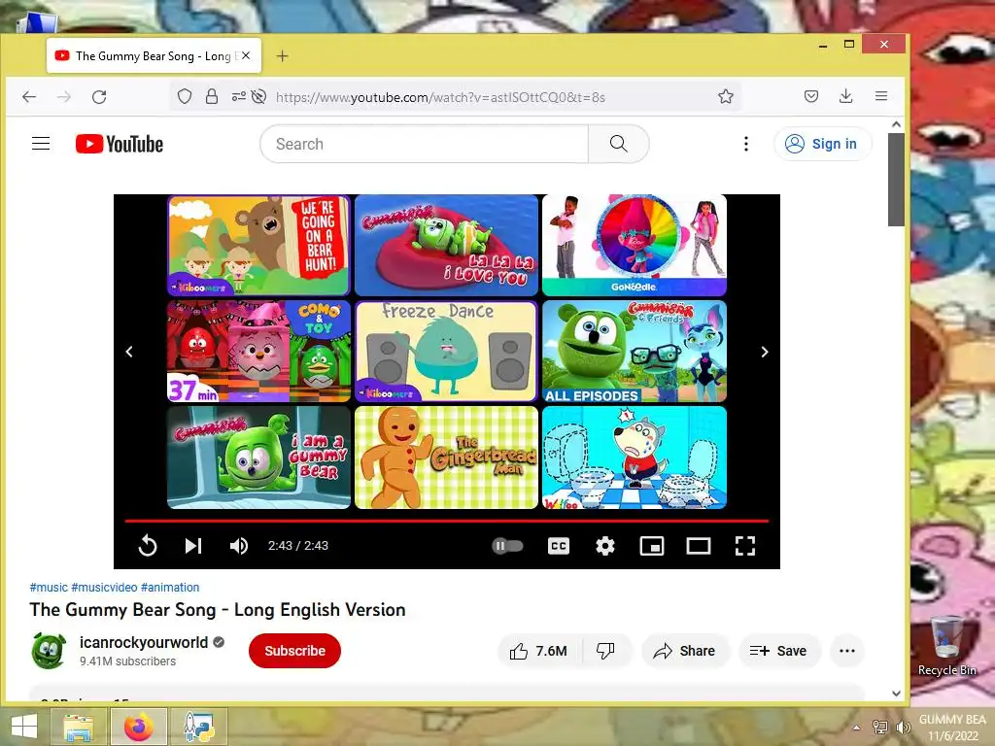Skip to the next video
995x746 pixels.
point(193,546)
